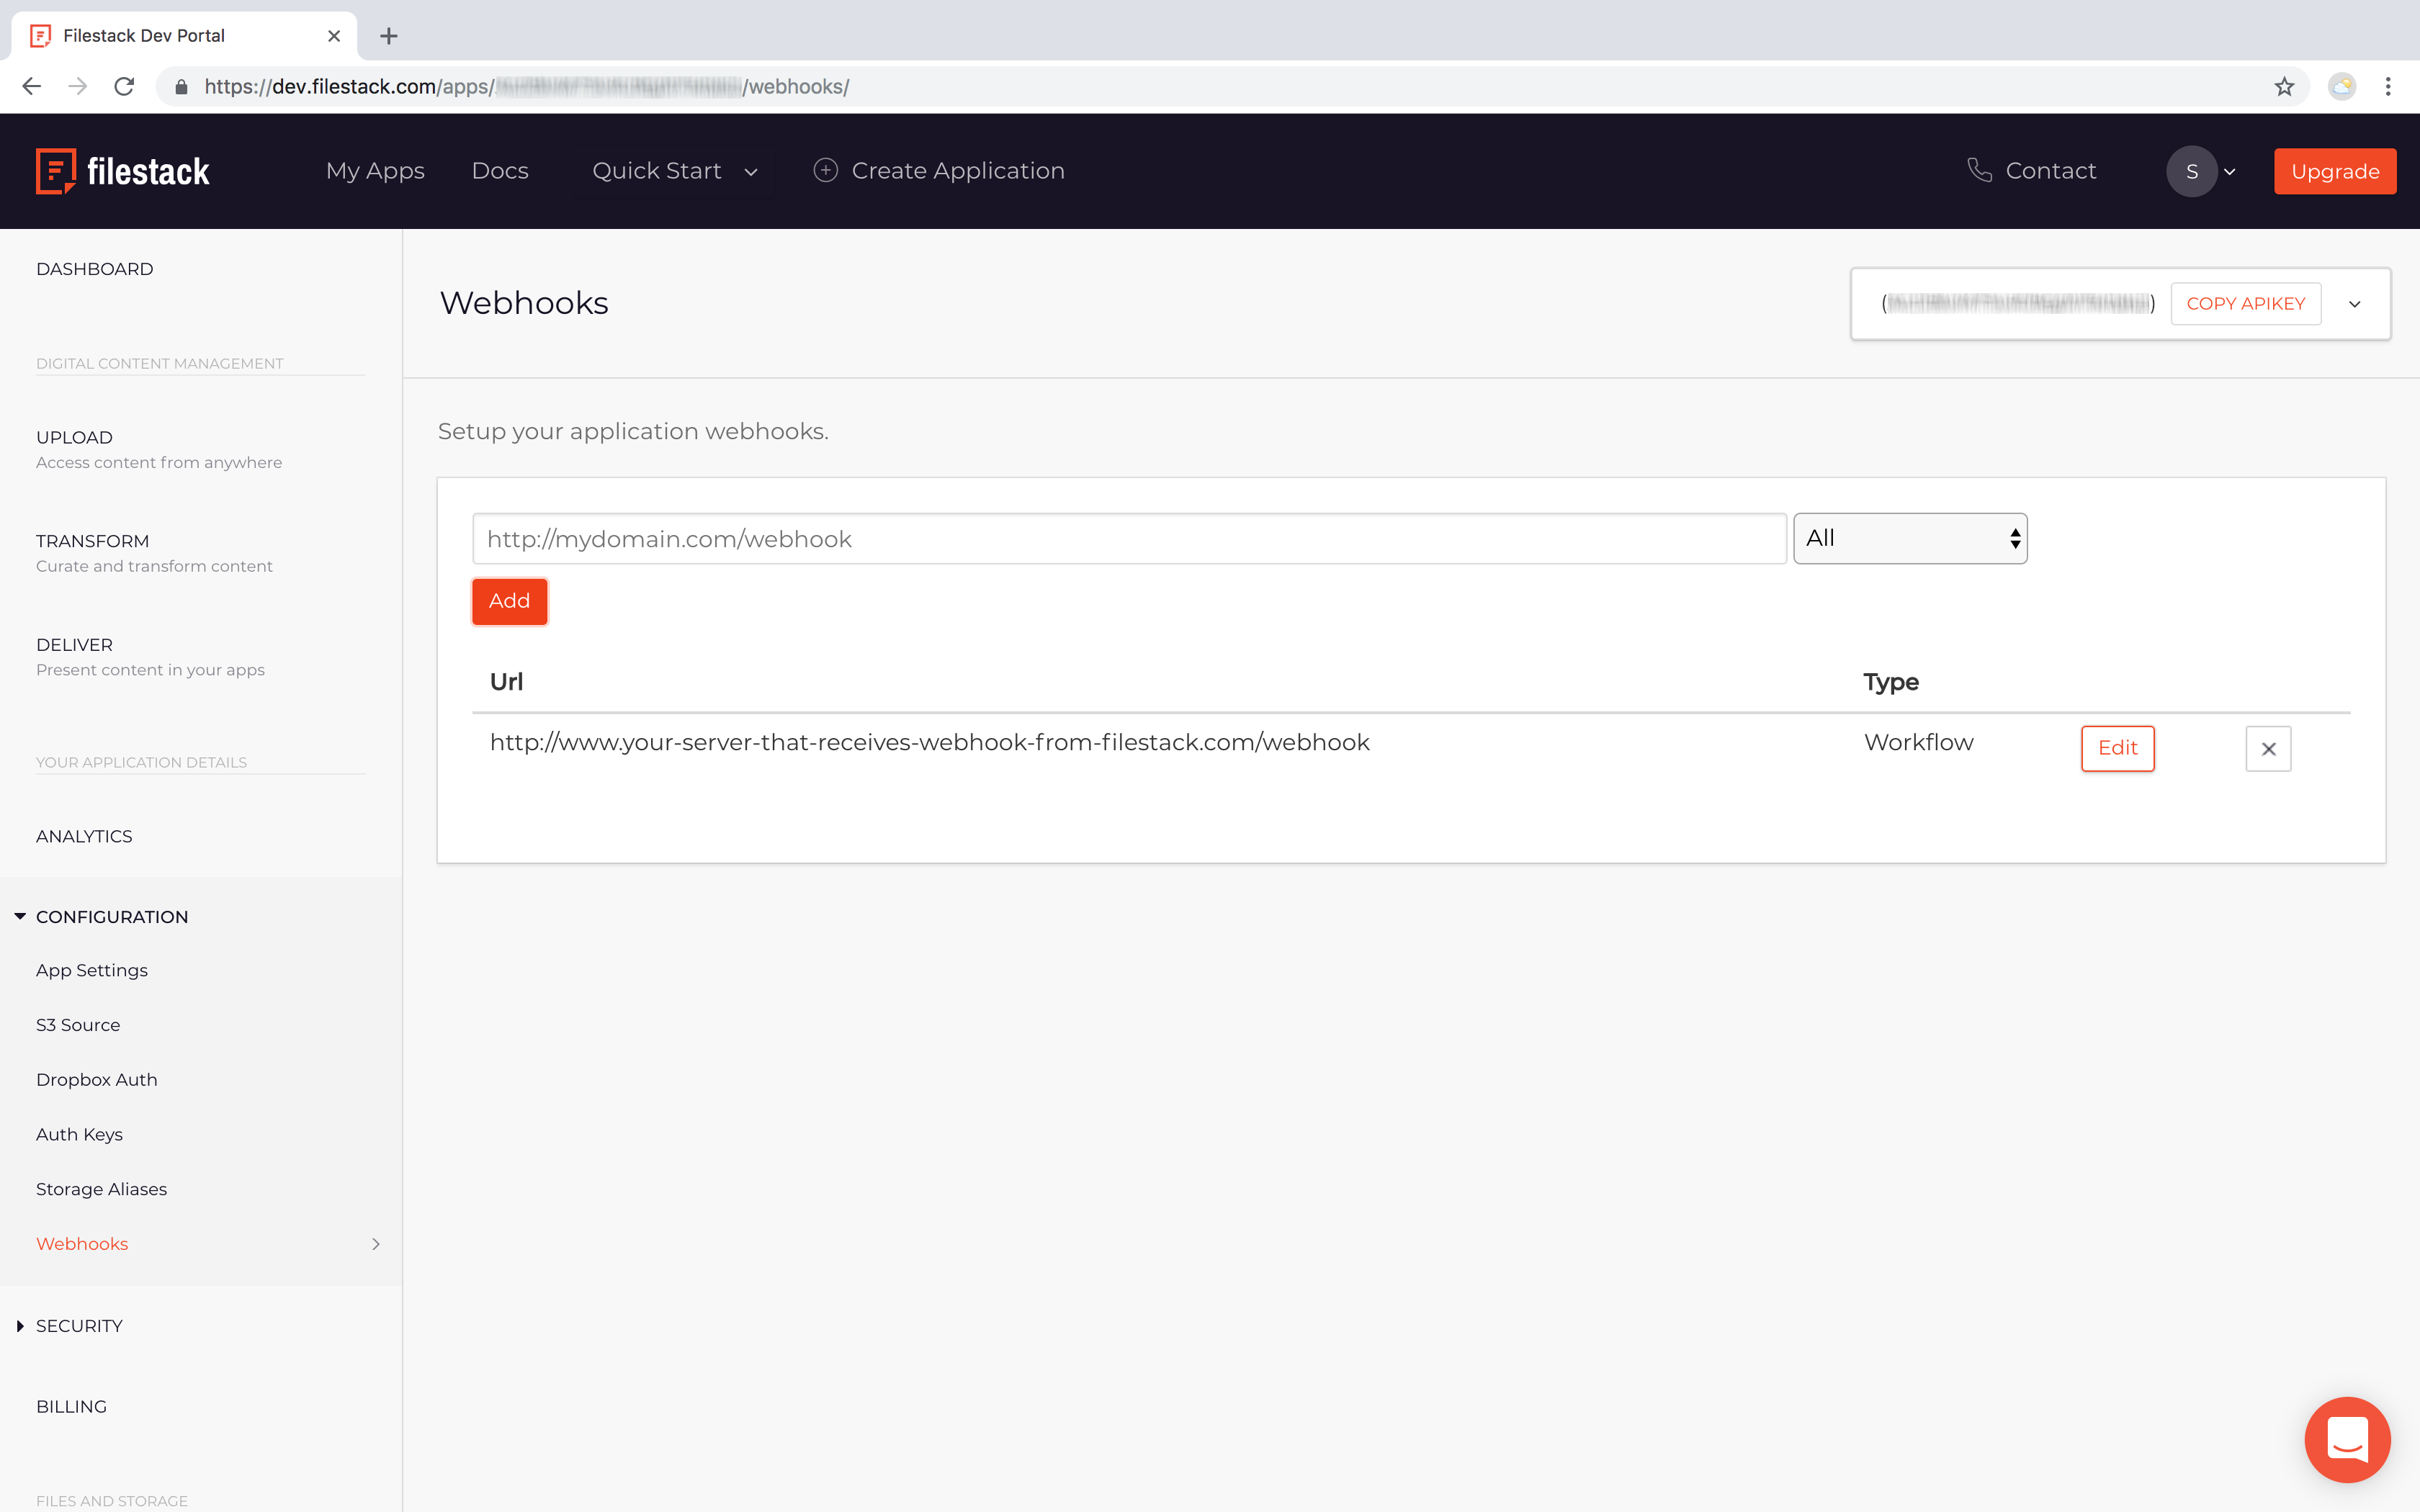This screenshot has width=2420, height=1512.
Task: Click the S user avatar
Action: click(2192, 171)
